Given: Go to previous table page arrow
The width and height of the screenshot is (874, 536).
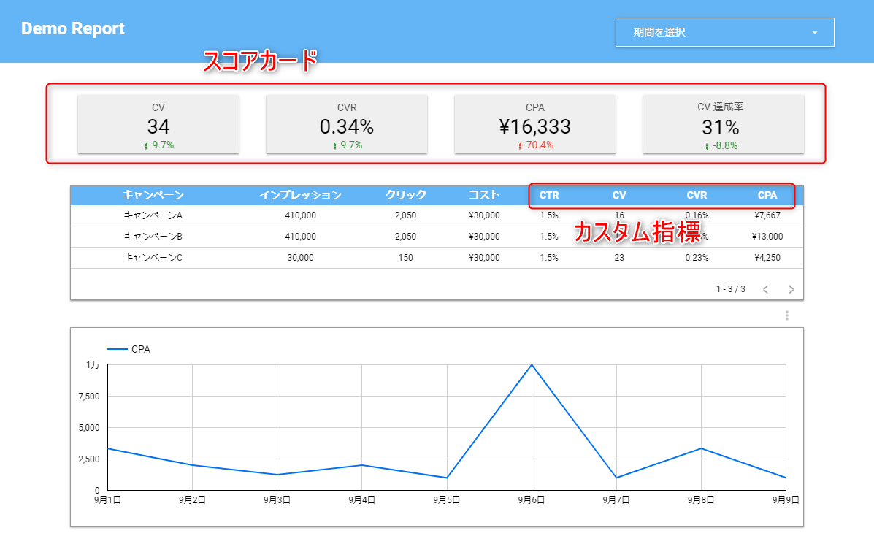Looking at the screenshot, I should tap(765, 289).
